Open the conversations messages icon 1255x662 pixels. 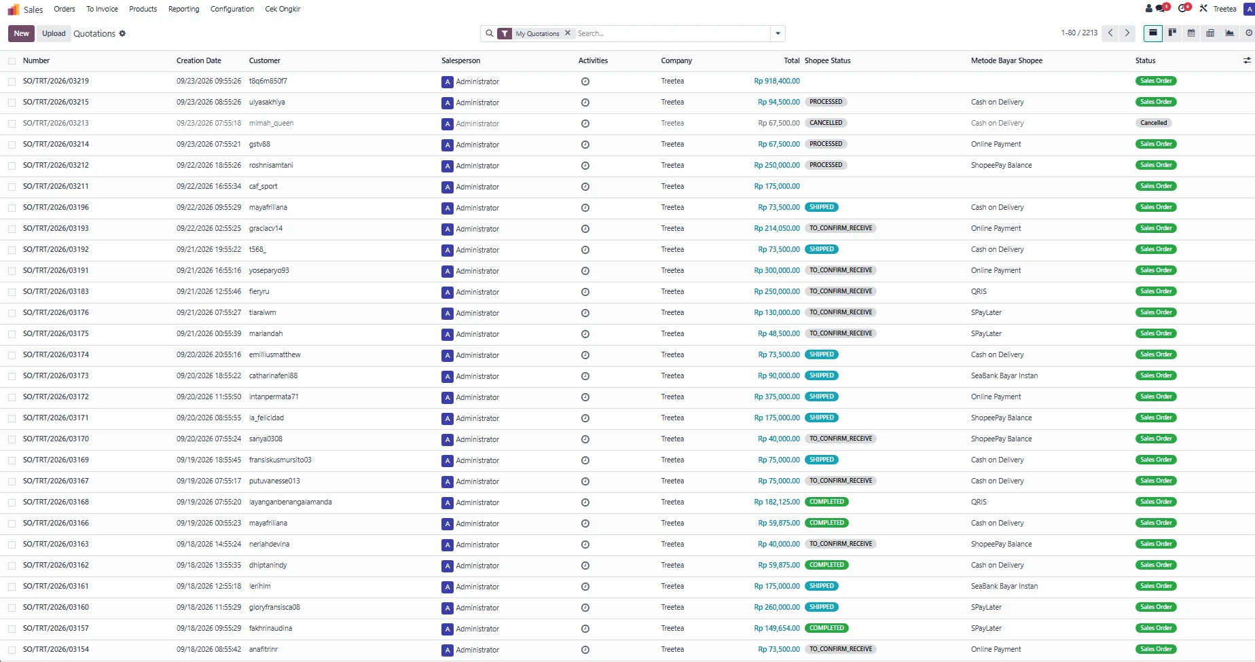[1162, 8]
